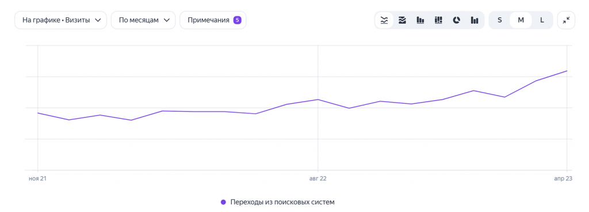Open the 'На графике • Визиты' dropdown

tap(61, 20)
